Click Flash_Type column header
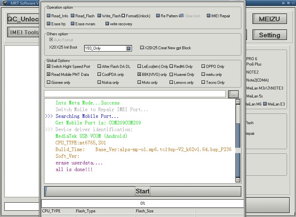The width and height of the screenshot is (296, 217). [x=105, y=211]
